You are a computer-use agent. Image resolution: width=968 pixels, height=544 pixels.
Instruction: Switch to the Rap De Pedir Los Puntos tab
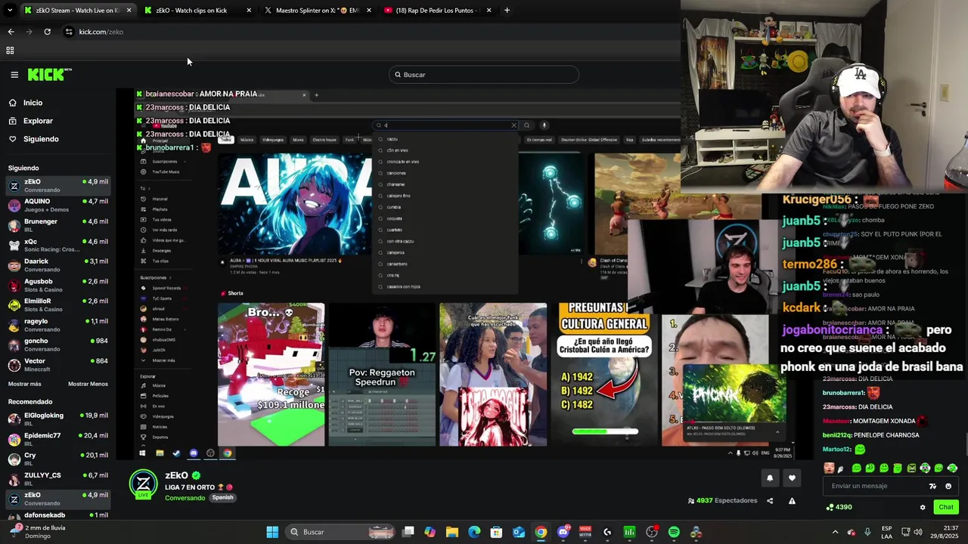click(436, 11)
